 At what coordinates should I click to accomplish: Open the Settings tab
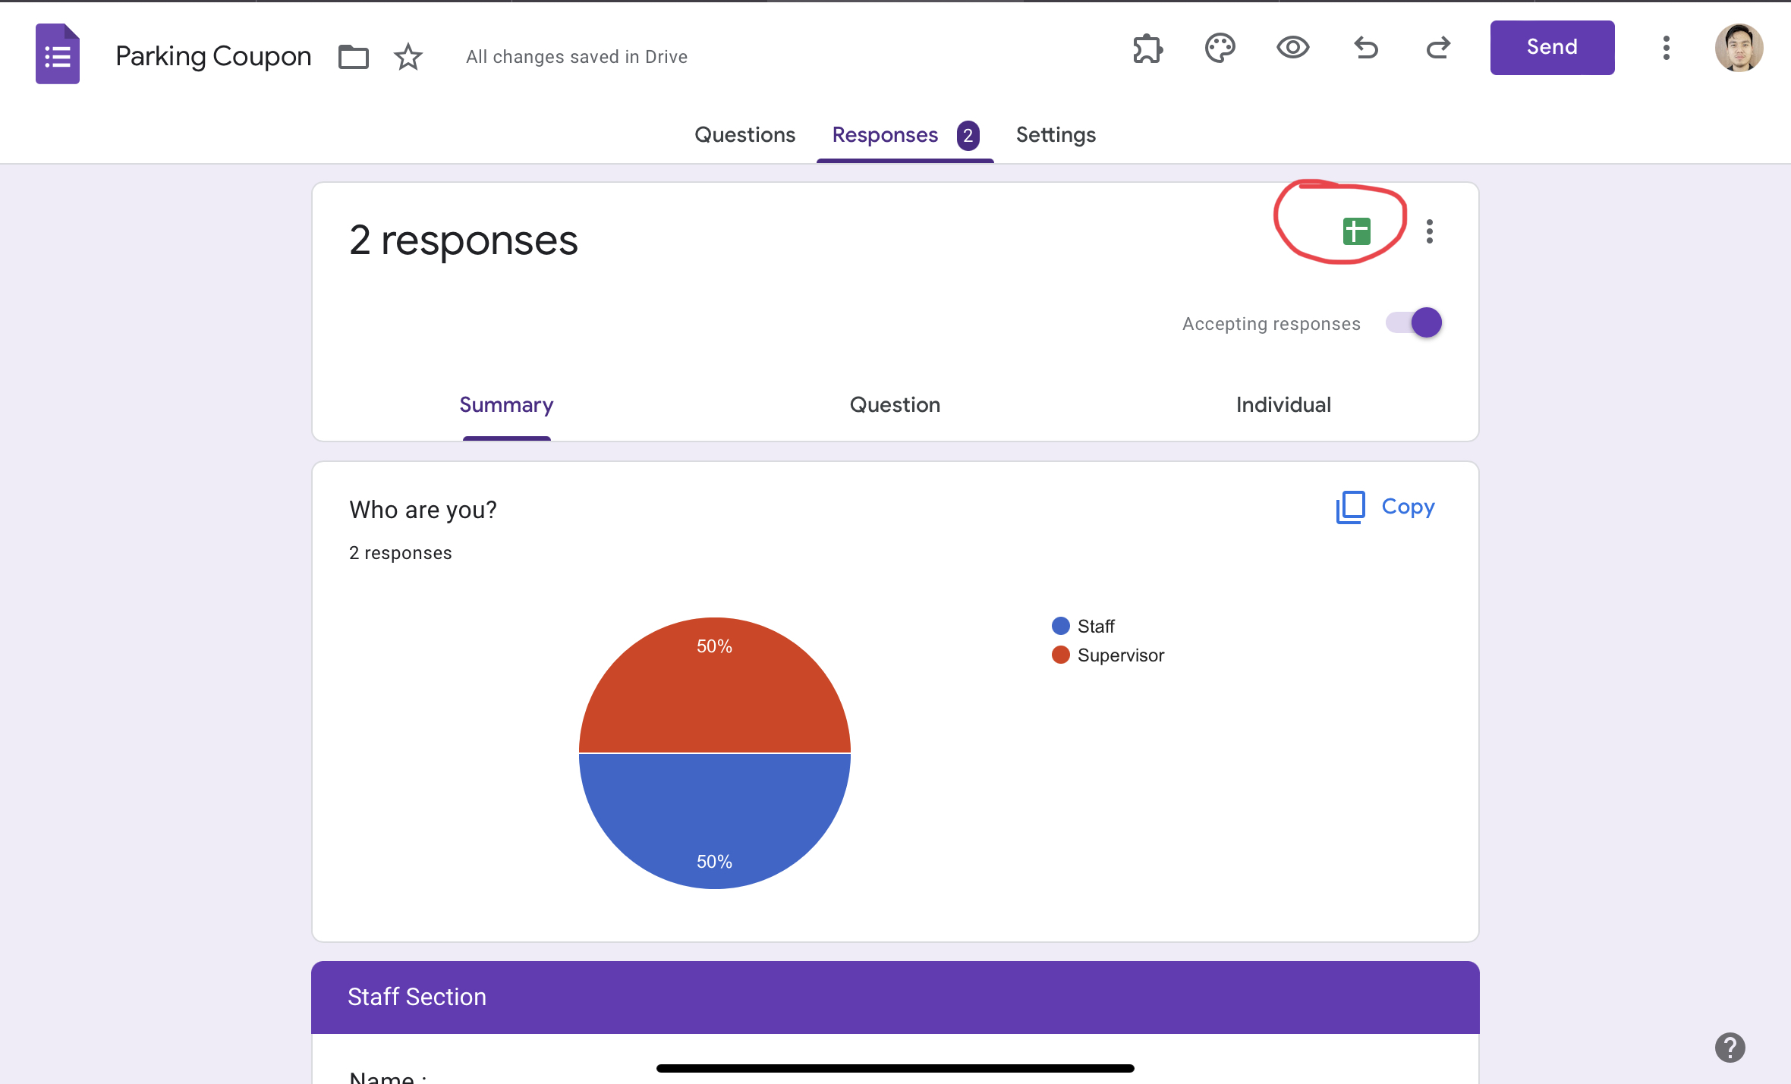pyautogui.click(x=1055, y=134)
